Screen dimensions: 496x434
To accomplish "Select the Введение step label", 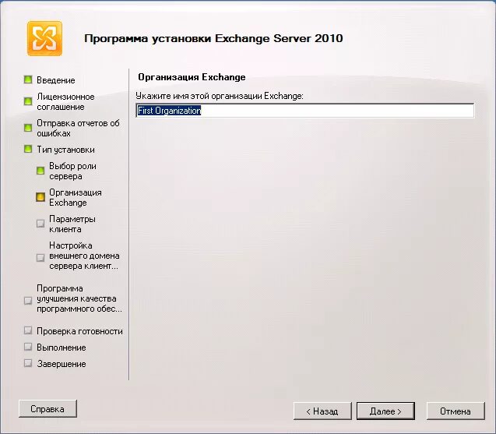I will tap(56, 80).
